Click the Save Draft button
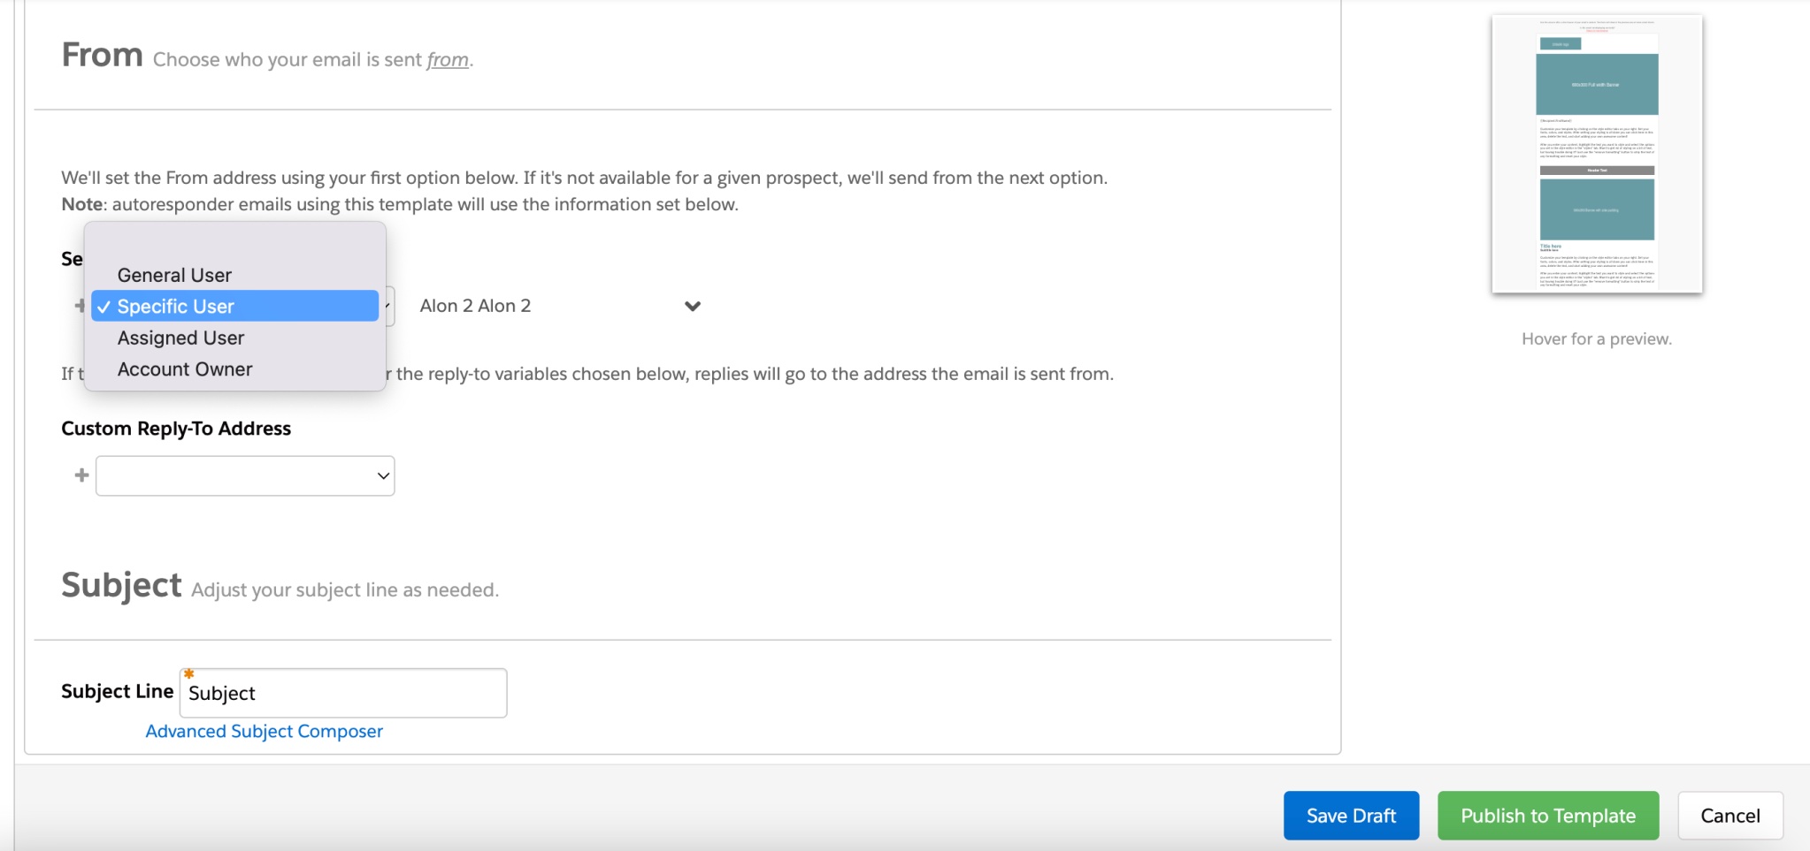 click(x=1351, y=815)
